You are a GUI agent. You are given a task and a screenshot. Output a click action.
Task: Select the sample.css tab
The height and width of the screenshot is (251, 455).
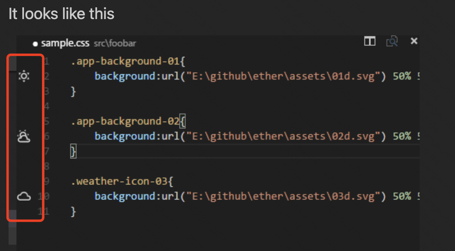pyautogui.click(x=65, y=43)
